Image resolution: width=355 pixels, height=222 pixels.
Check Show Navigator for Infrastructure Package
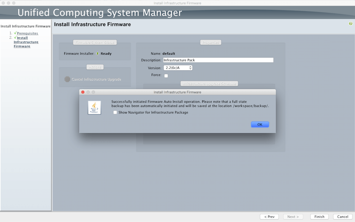pyautogui.click(x=115, y=112)
